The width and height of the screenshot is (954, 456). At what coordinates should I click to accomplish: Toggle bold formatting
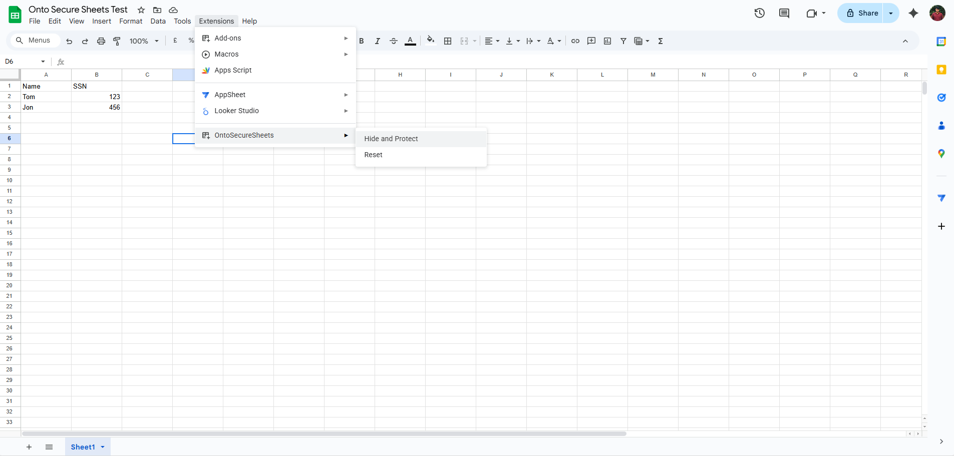click(x=361, y=41)
